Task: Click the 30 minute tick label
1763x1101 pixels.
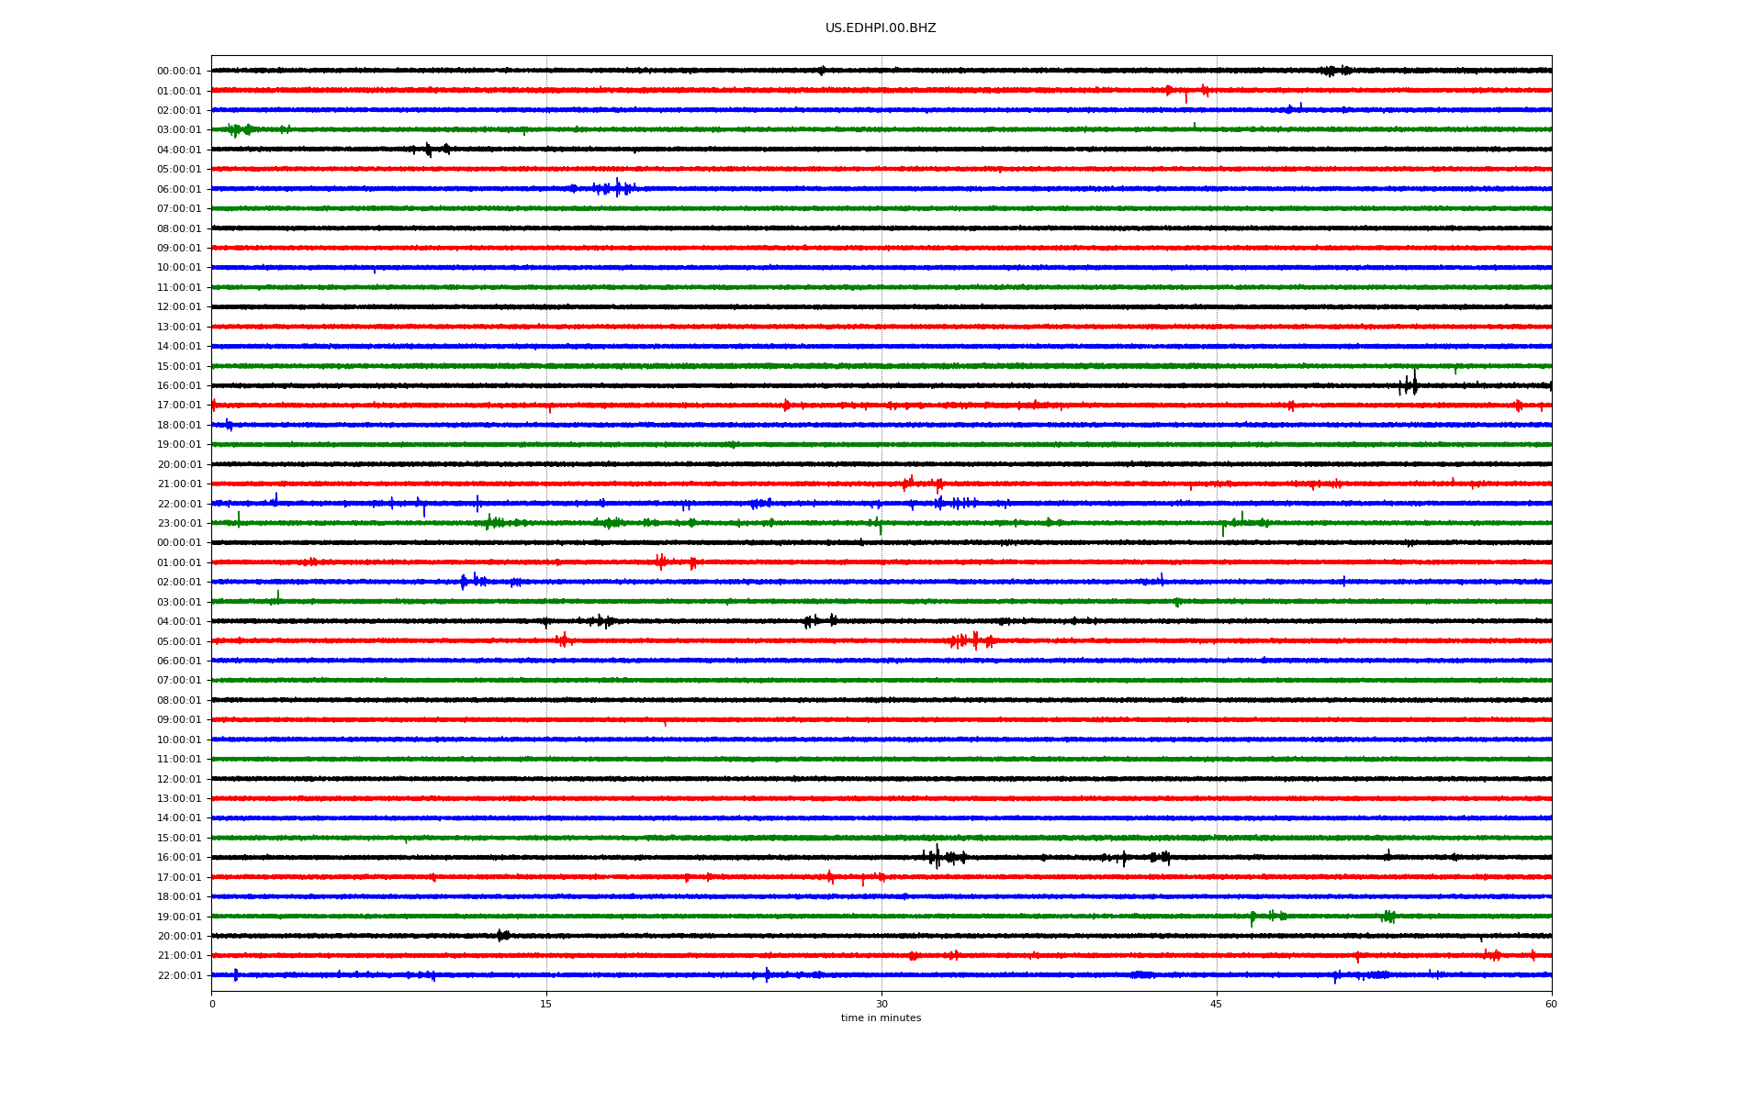Action: [881, 1004]
